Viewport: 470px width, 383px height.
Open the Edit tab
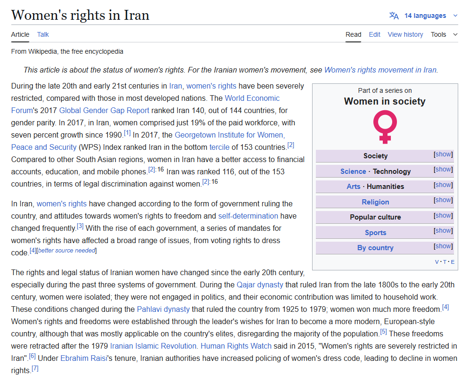coord(374,34)
